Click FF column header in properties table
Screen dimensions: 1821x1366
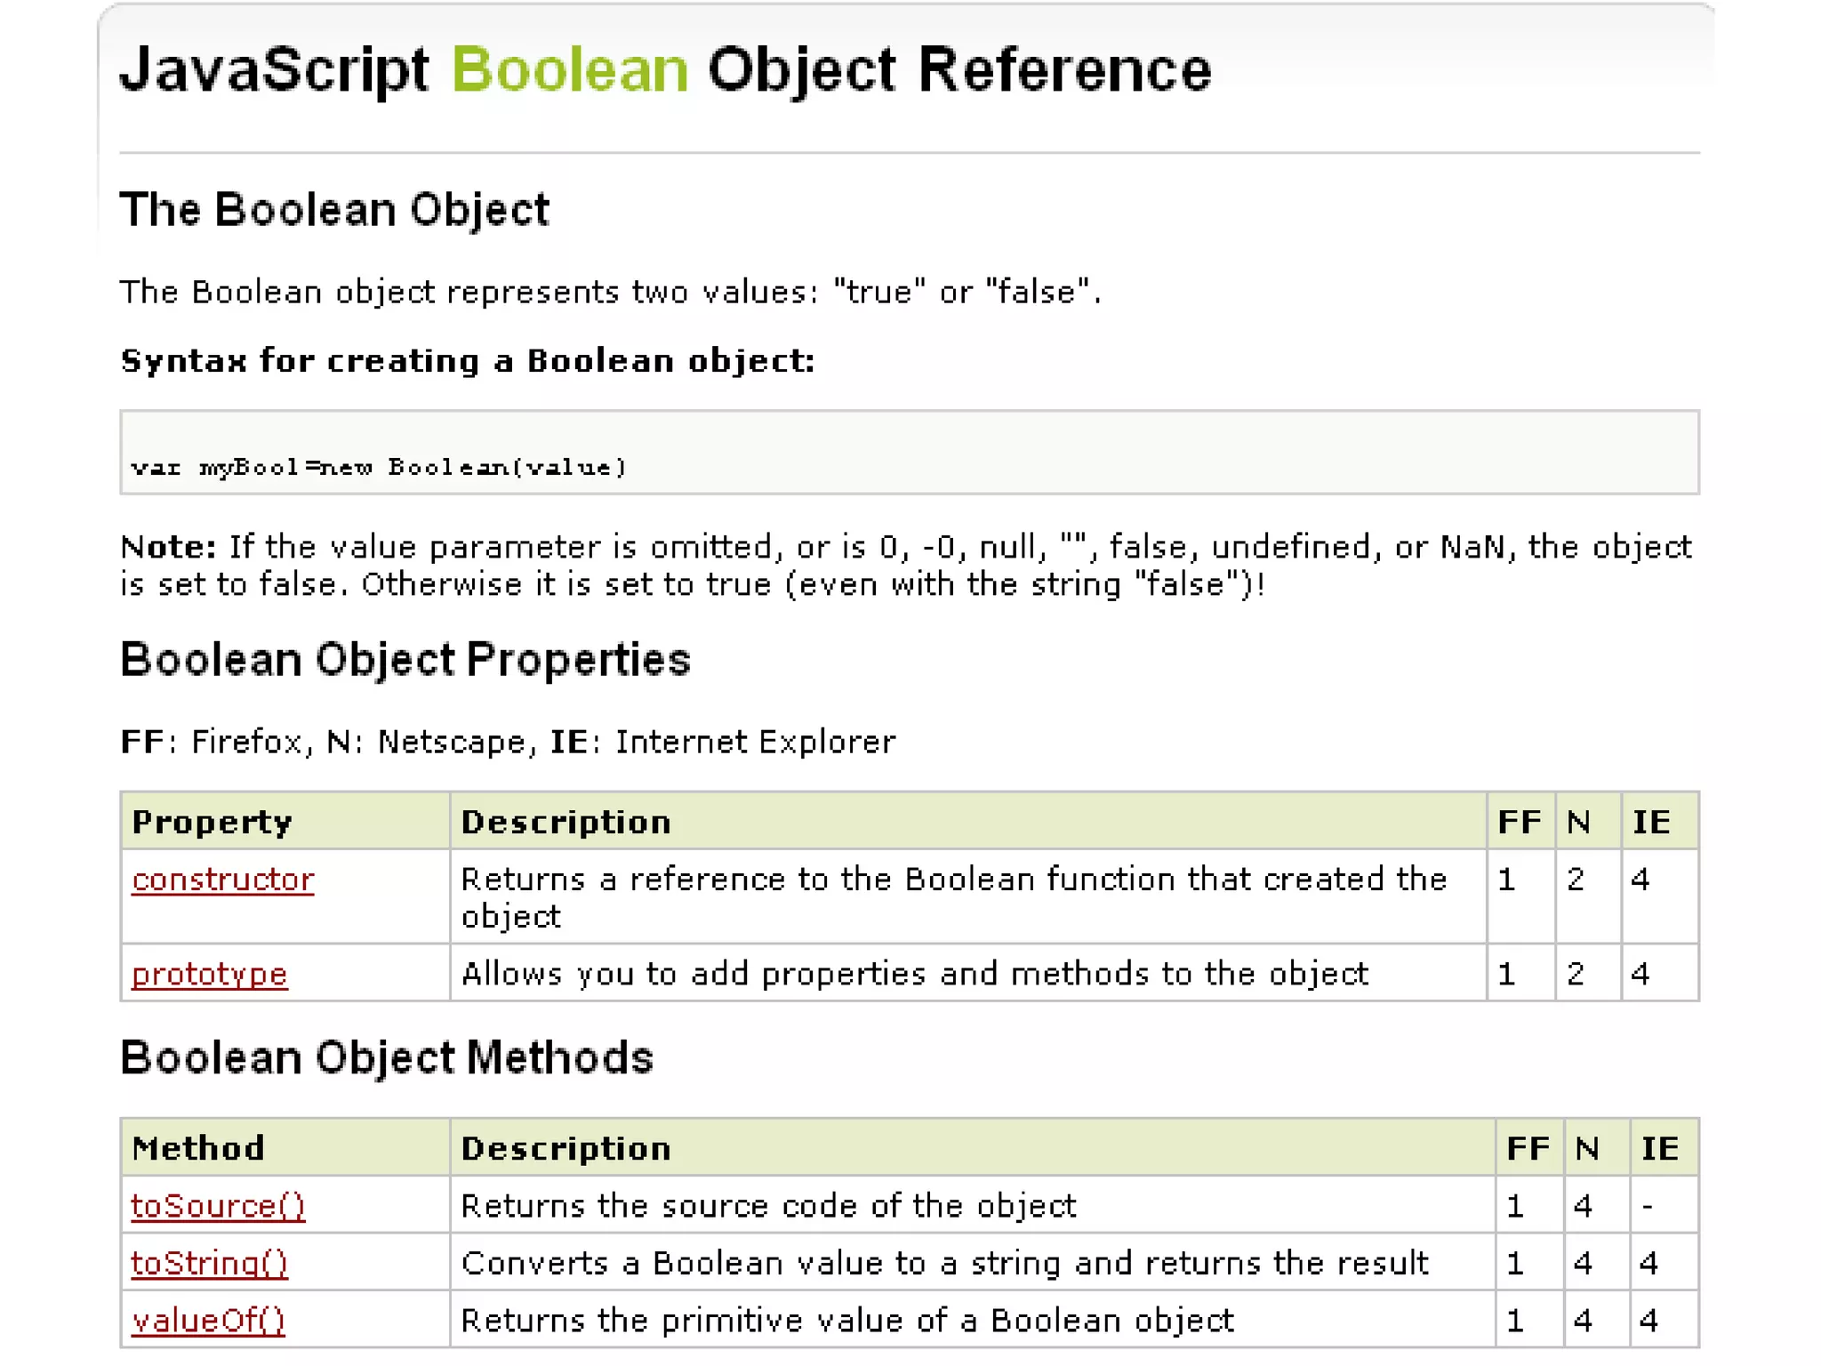1519,822
